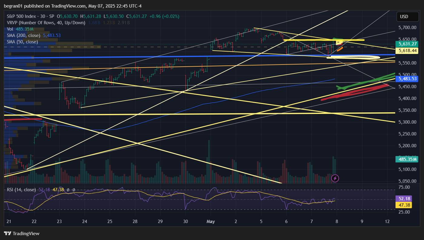Image resolution: width=424 pixels, height=240 pixels.
Task: Select the Vol indicator legend label
Action: 10,29
